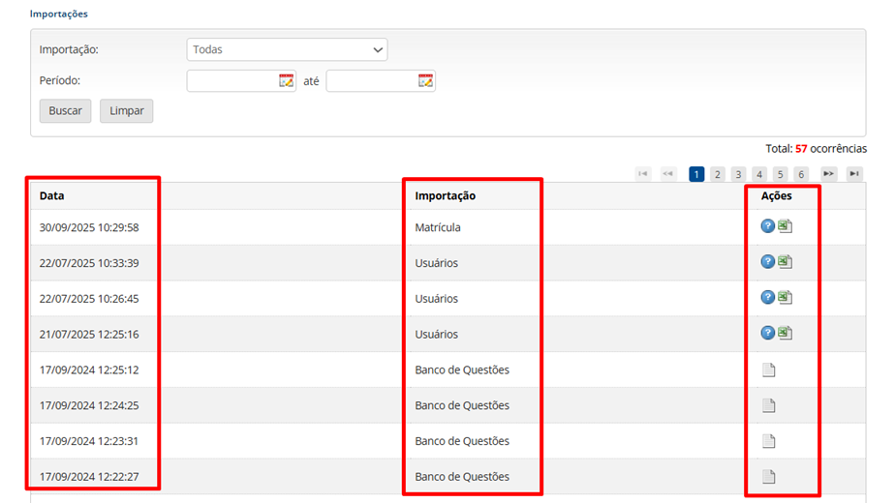Open help icon for 22/07/2025 10:33:39 row

(768, 262)
